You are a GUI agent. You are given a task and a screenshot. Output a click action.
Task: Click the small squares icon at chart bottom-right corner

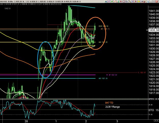(x=156, y=120)
